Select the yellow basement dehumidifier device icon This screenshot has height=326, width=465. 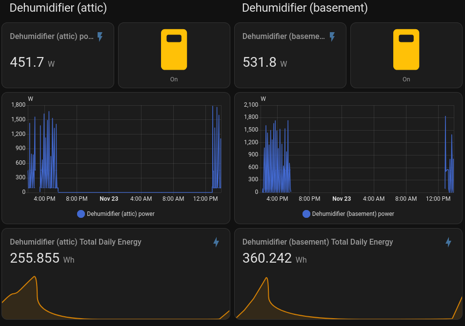click(406, 49)
